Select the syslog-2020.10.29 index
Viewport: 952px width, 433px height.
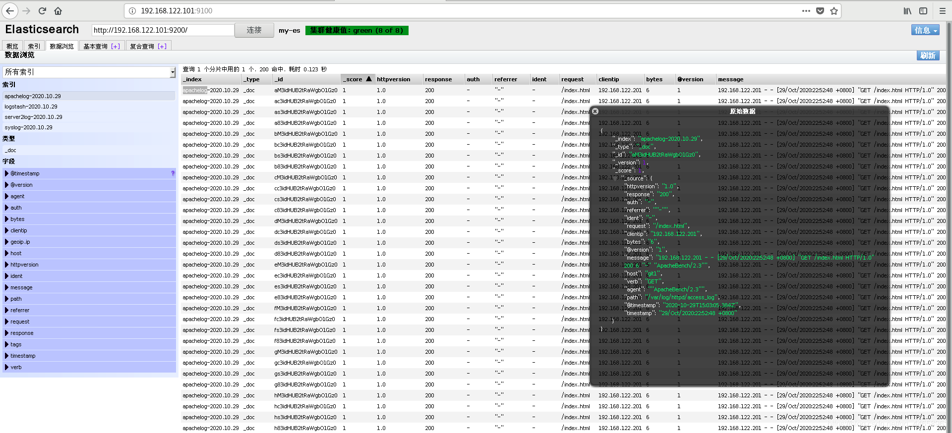click(x=89, y=127)
